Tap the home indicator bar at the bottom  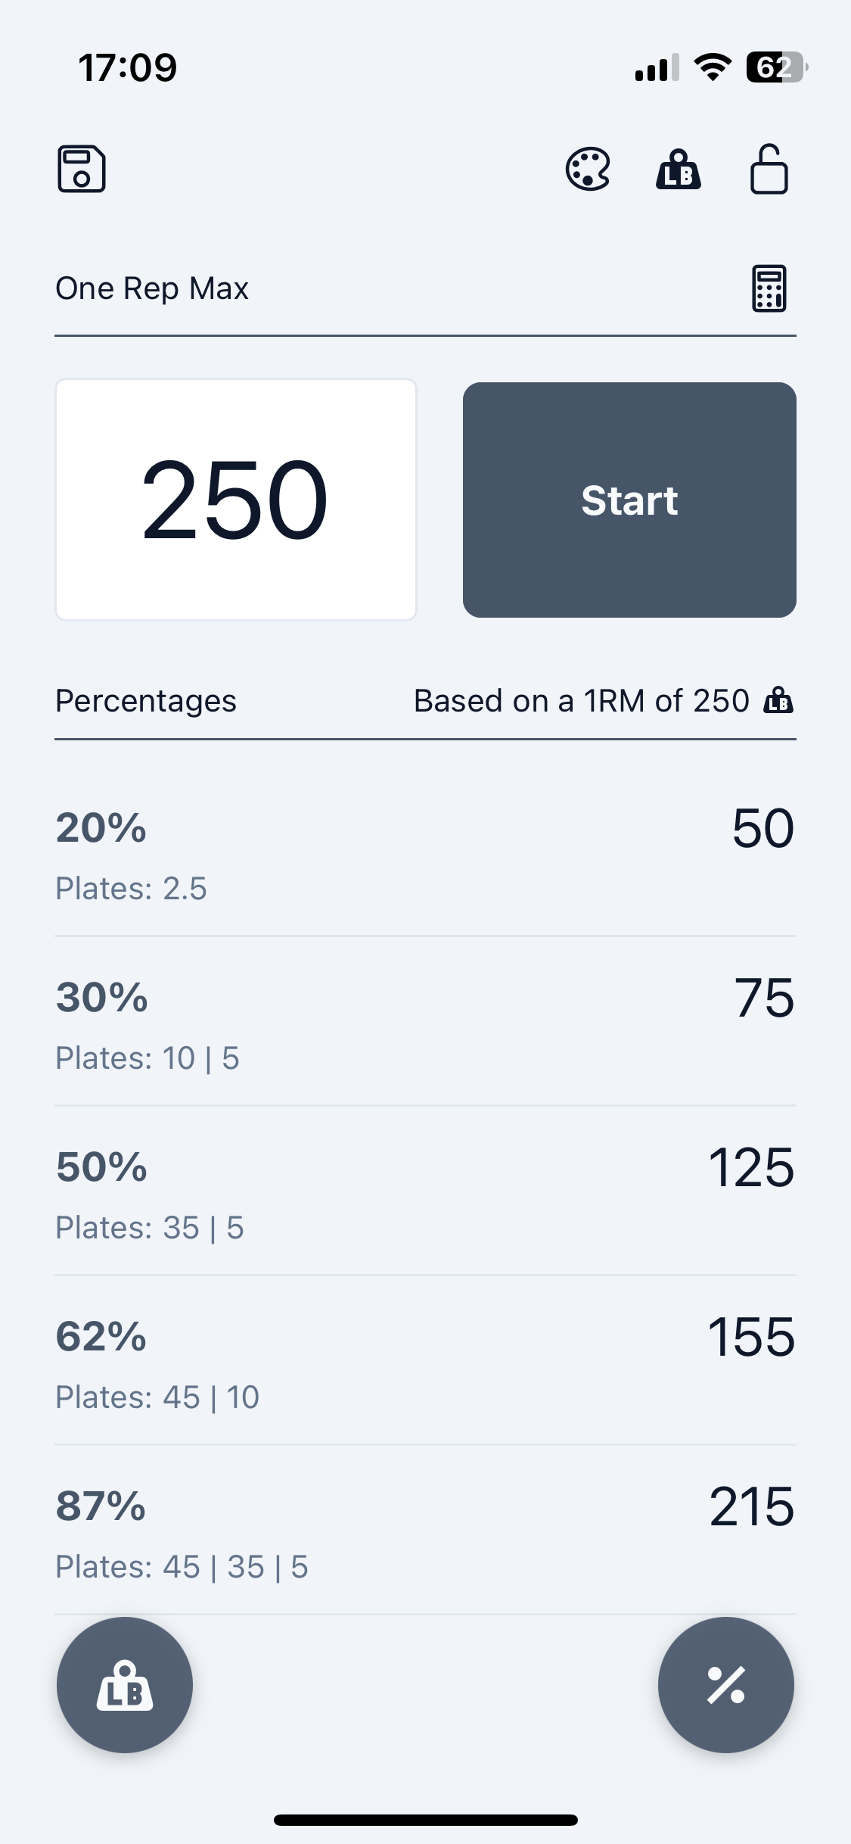425,1820
